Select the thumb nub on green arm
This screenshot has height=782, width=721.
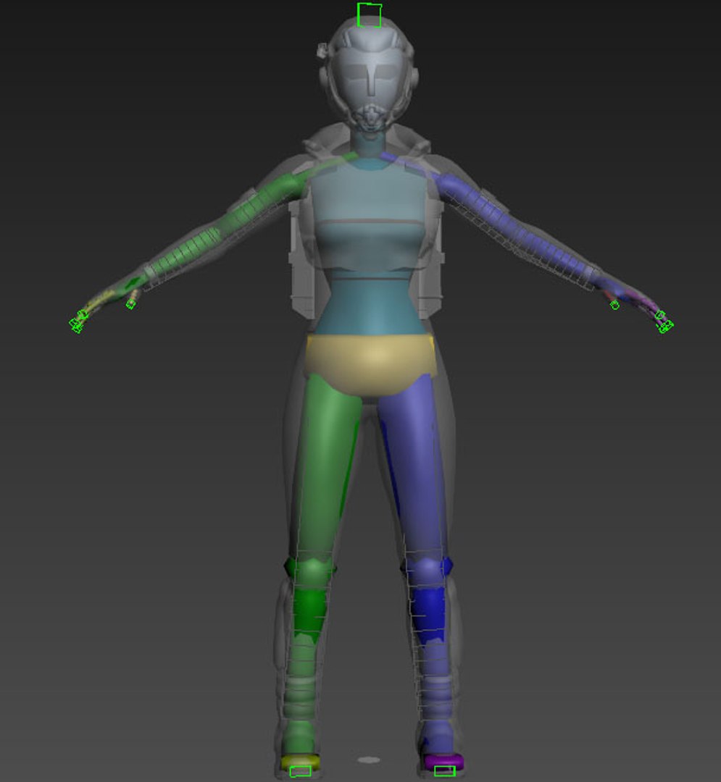[130, 303]
